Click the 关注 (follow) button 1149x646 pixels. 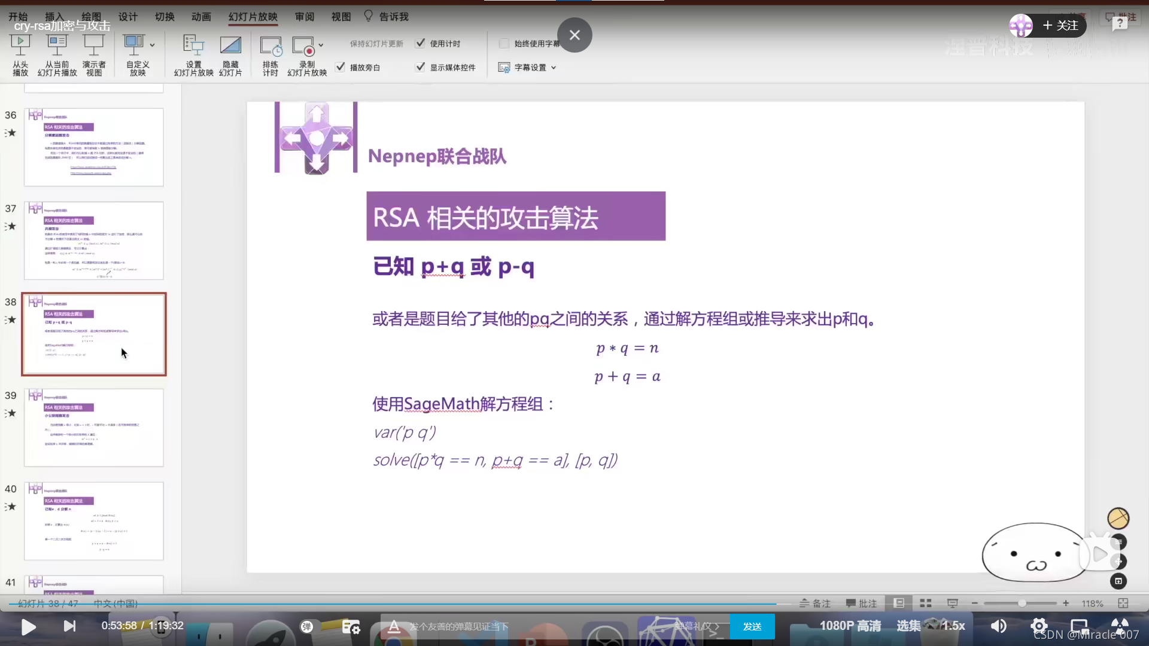point(1060,25)
